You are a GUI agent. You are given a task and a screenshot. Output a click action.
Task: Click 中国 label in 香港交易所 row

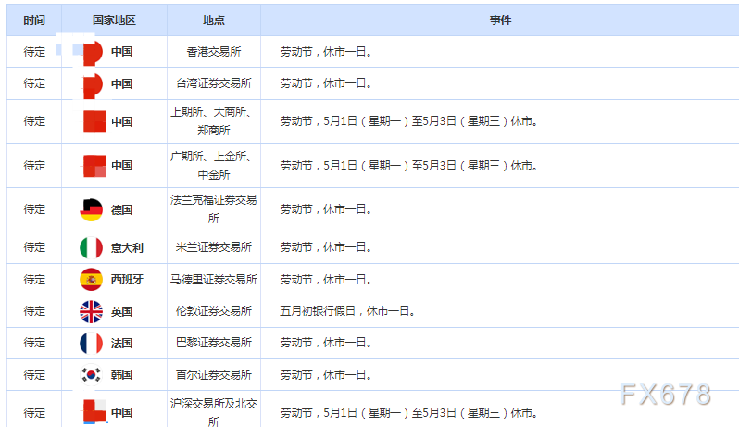tap(121, 51)
